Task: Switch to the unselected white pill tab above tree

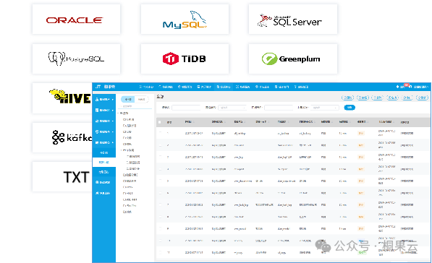Action: pos(142,99)
